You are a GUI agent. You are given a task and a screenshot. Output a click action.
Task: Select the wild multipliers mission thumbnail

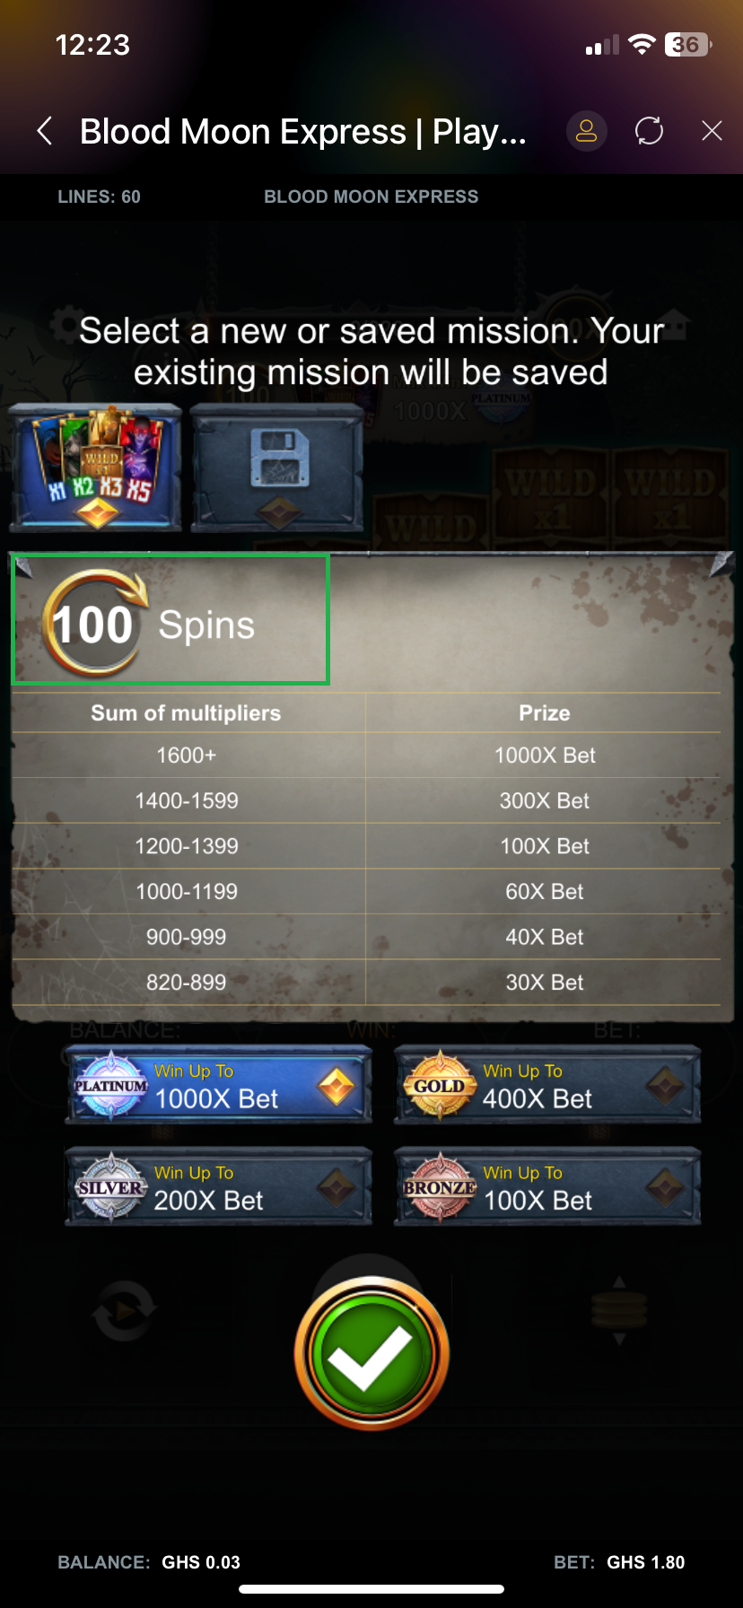pyautogui.click(x=96, y=467)
